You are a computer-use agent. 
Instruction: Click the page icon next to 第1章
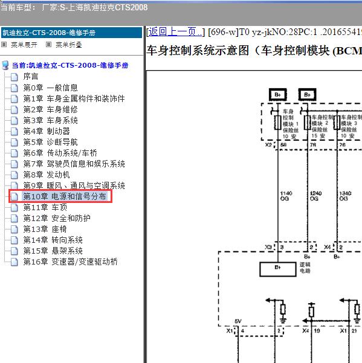[15, 98]
